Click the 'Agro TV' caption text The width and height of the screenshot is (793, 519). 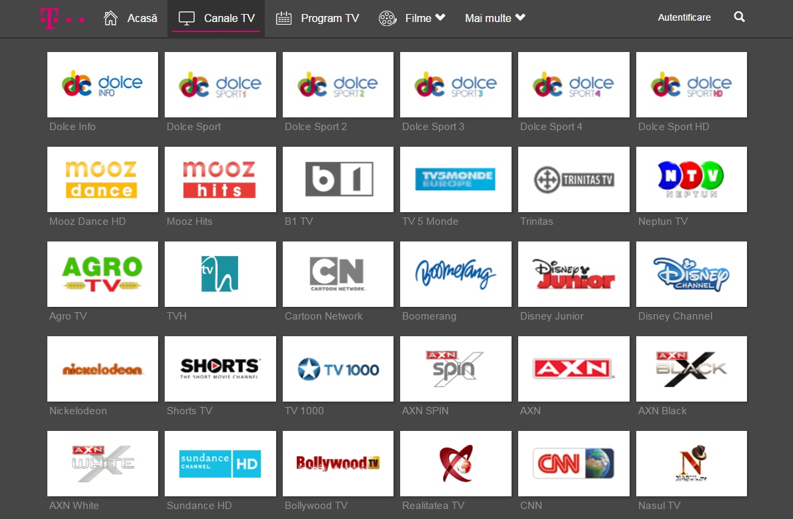68,316
